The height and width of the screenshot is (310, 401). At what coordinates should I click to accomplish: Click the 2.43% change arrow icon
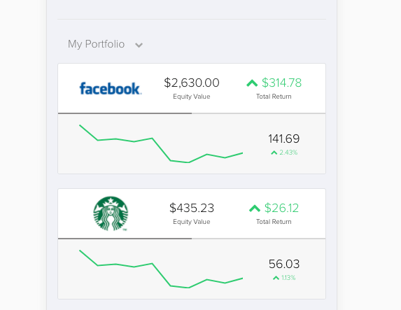point(274,153)
